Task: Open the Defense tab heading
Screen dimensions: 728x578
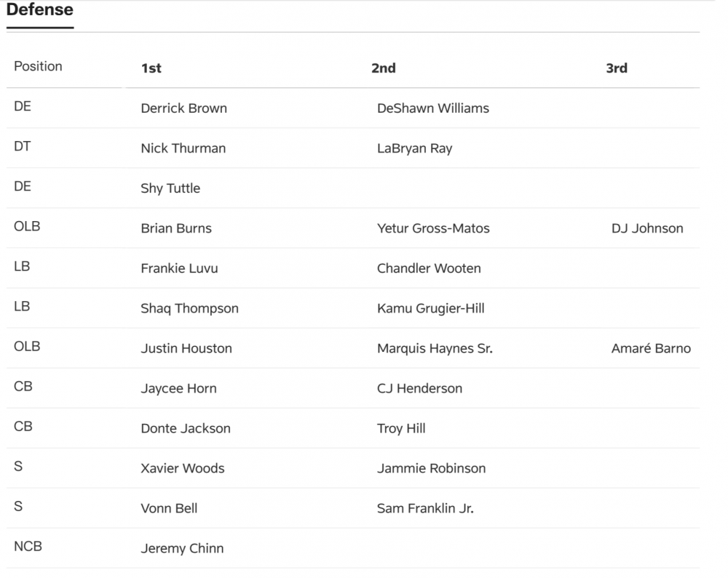Action: (x=39, y=11)
